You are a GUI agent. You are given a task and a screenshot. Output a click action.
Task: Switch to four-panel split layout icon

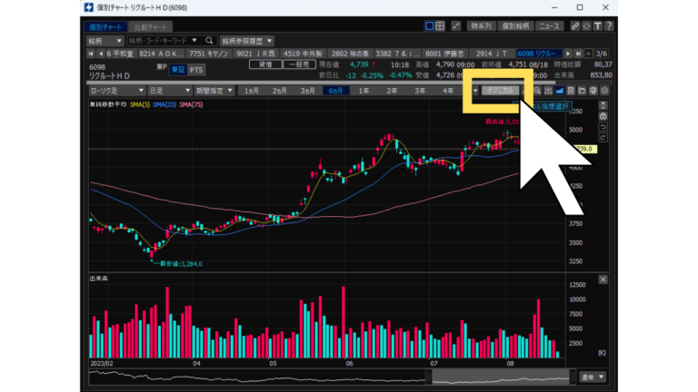tap(442, 26)
